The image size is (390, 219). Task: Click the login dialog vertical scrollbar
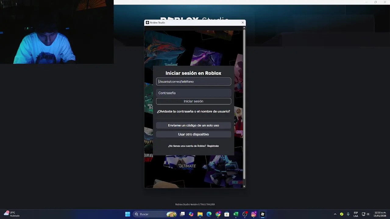pos(244,103)
